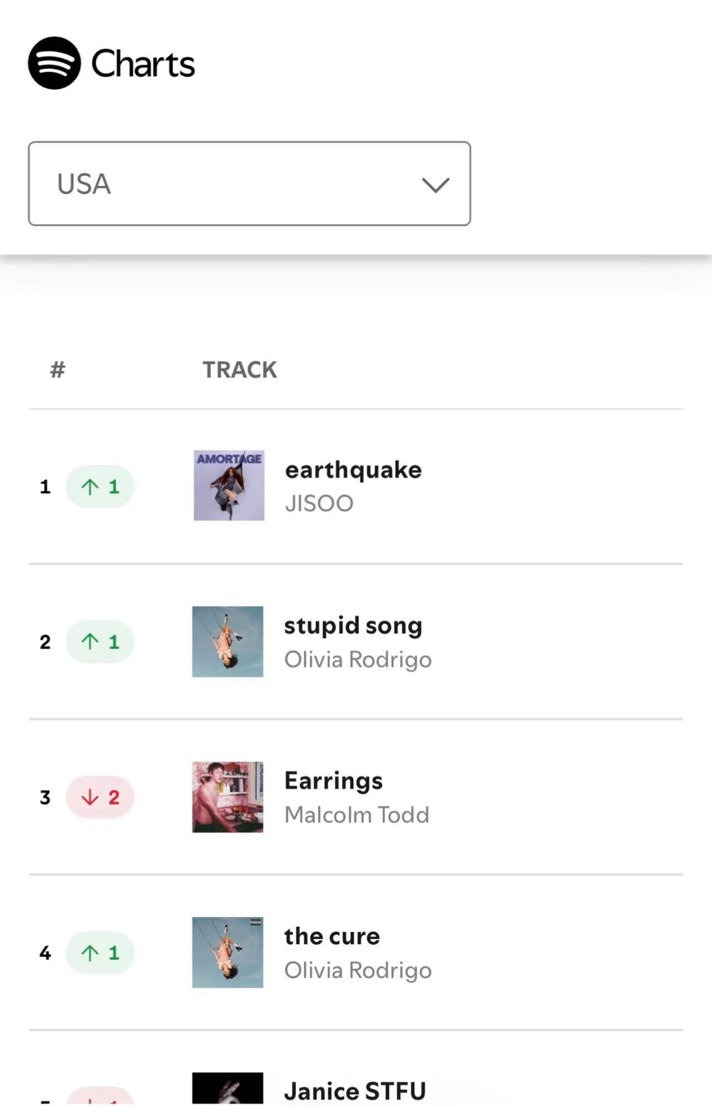Select the Malcolm Todd artist name
Screen dimensions: 712x1106
[357, 815]
